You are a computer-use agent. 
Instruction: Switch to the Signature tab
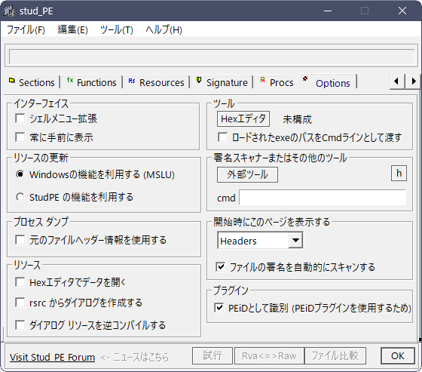tap(222, 82)
